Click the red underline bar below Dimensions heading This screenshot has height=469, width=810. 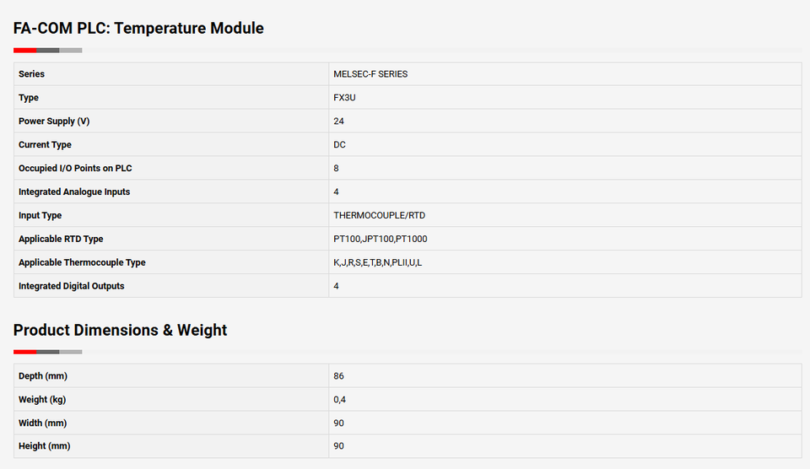pyautogui.click(x=25, y=352)
